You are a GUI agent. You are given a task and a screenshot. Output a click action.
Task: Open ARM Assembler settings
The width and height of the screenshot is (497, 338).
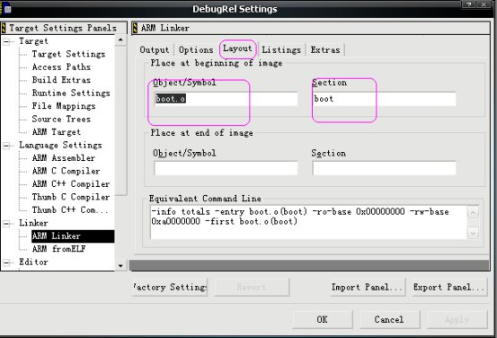(64, 158)
